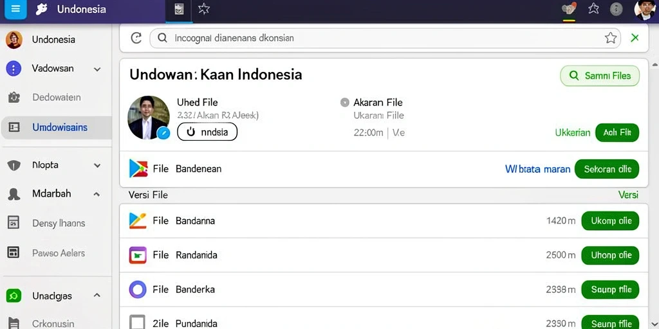This screenshot has height=329, width=659.
Task: Expand the Nlopta sidebar section
Action: 97,165
